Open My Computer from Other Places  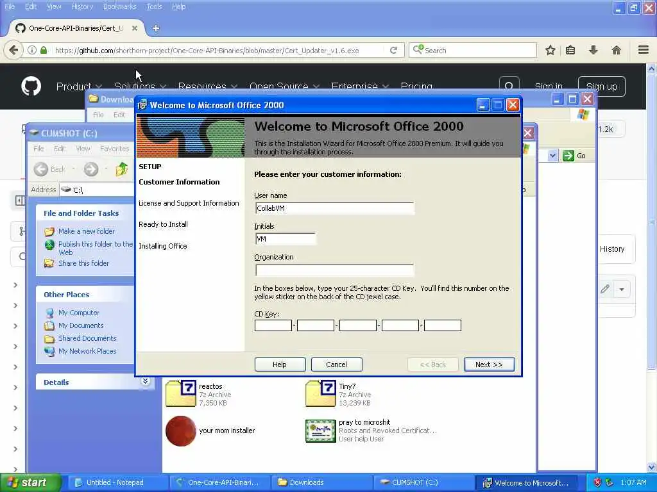coord(79,313)
